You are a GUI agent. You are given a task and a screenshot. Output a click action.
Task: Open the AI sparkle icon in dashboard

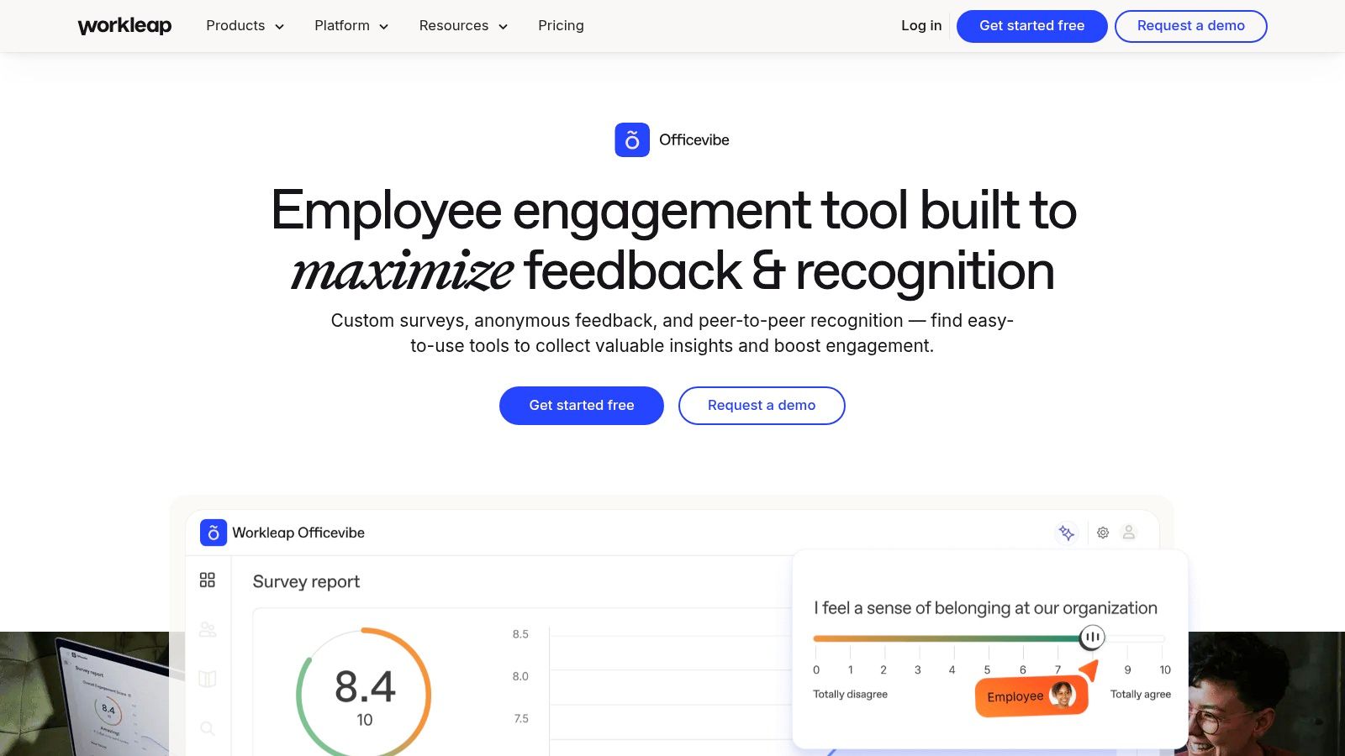1066,533
